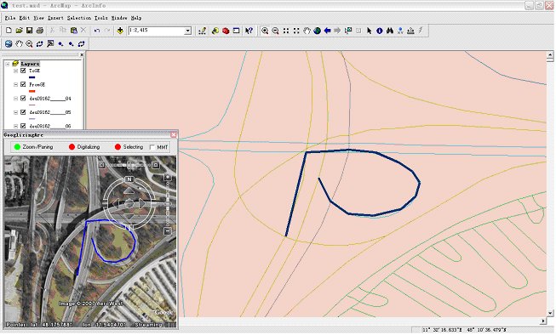
Task: Open the Find binoculars tool
Action: point(390,31)
